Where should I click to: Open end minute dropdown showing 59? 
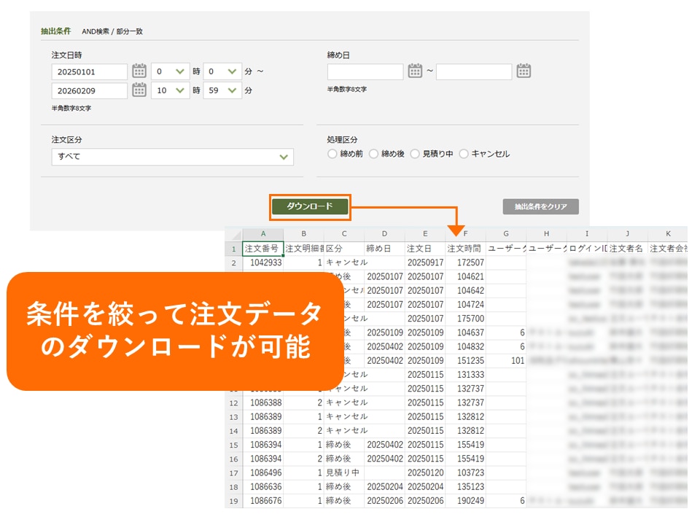point(222,90)
